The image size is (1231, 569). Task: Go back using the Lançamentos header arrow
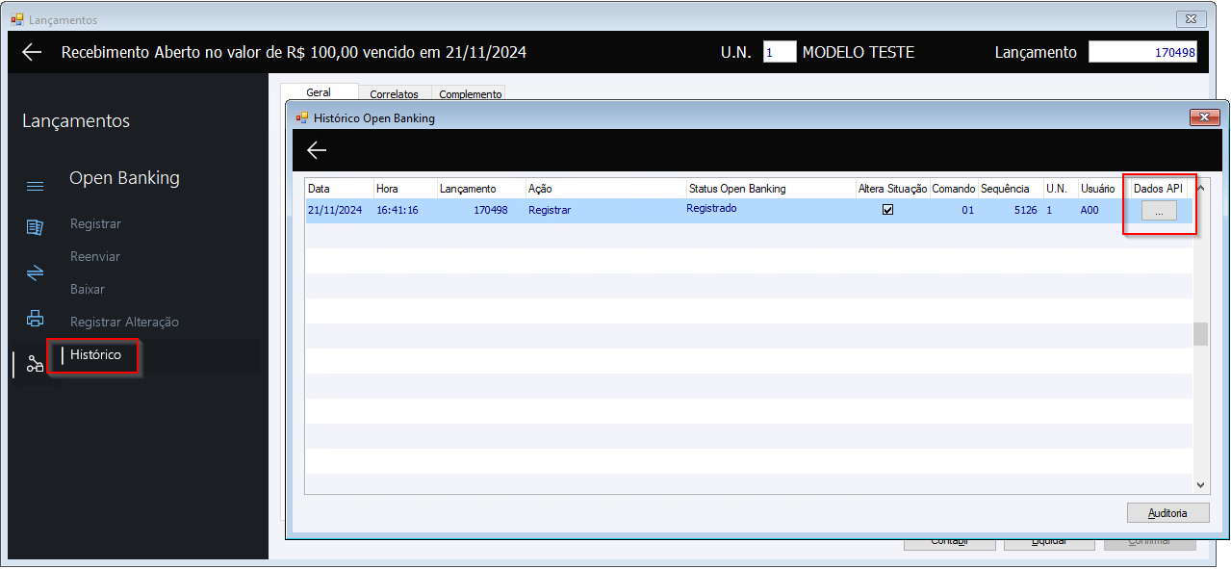point(32,52)
